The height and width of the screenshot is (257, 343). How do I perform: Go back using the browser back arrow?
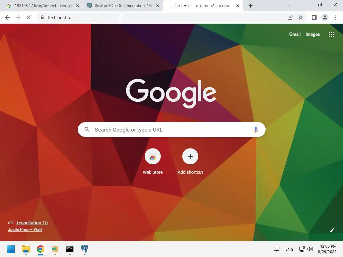(7, 17)
